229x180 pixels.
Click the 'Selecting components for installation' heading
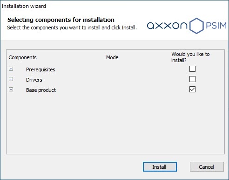point(61,20)
